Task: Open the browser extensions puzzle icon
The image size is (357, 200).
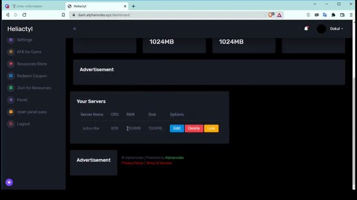Action: [x=334, y=15]
